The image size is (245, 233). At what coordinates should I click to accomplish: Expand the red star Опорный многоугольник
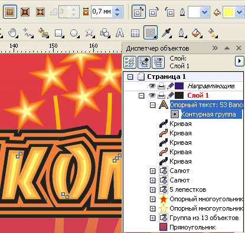tap(152, 199)
